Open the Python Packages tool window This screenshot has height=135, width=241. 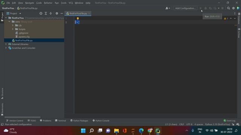point(79,121)
